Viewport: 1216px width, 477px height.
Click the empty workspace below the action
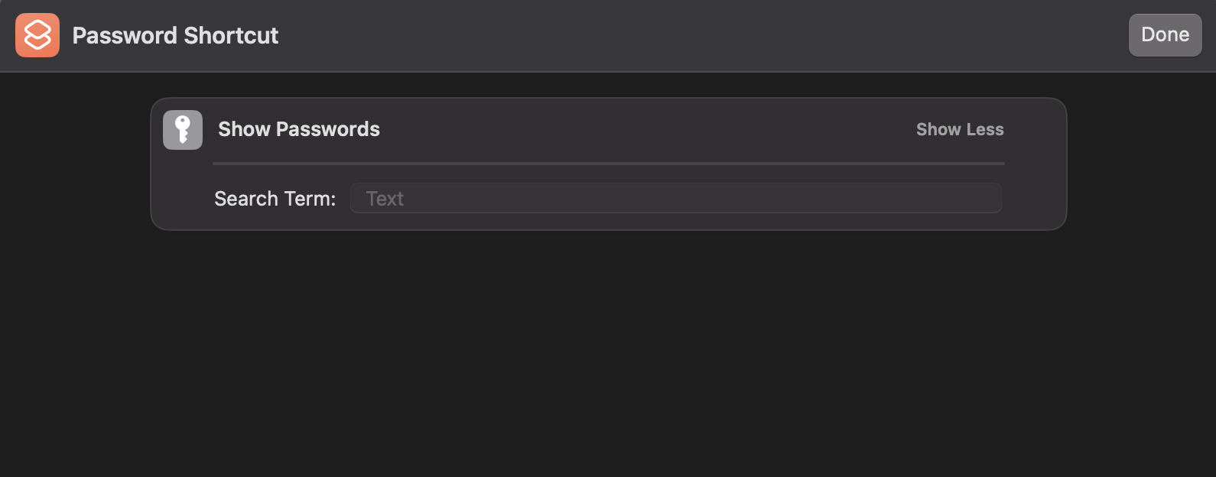(x=608, y=352)
